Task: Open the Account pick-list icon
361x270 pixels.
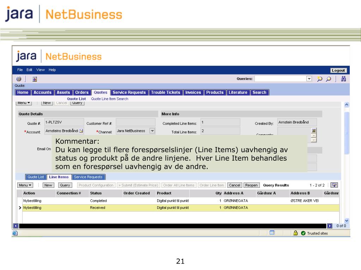Action: [x=81, y=131]
